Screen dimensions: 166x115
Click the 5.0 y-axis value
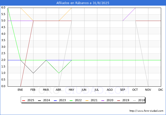coord(3,20)
